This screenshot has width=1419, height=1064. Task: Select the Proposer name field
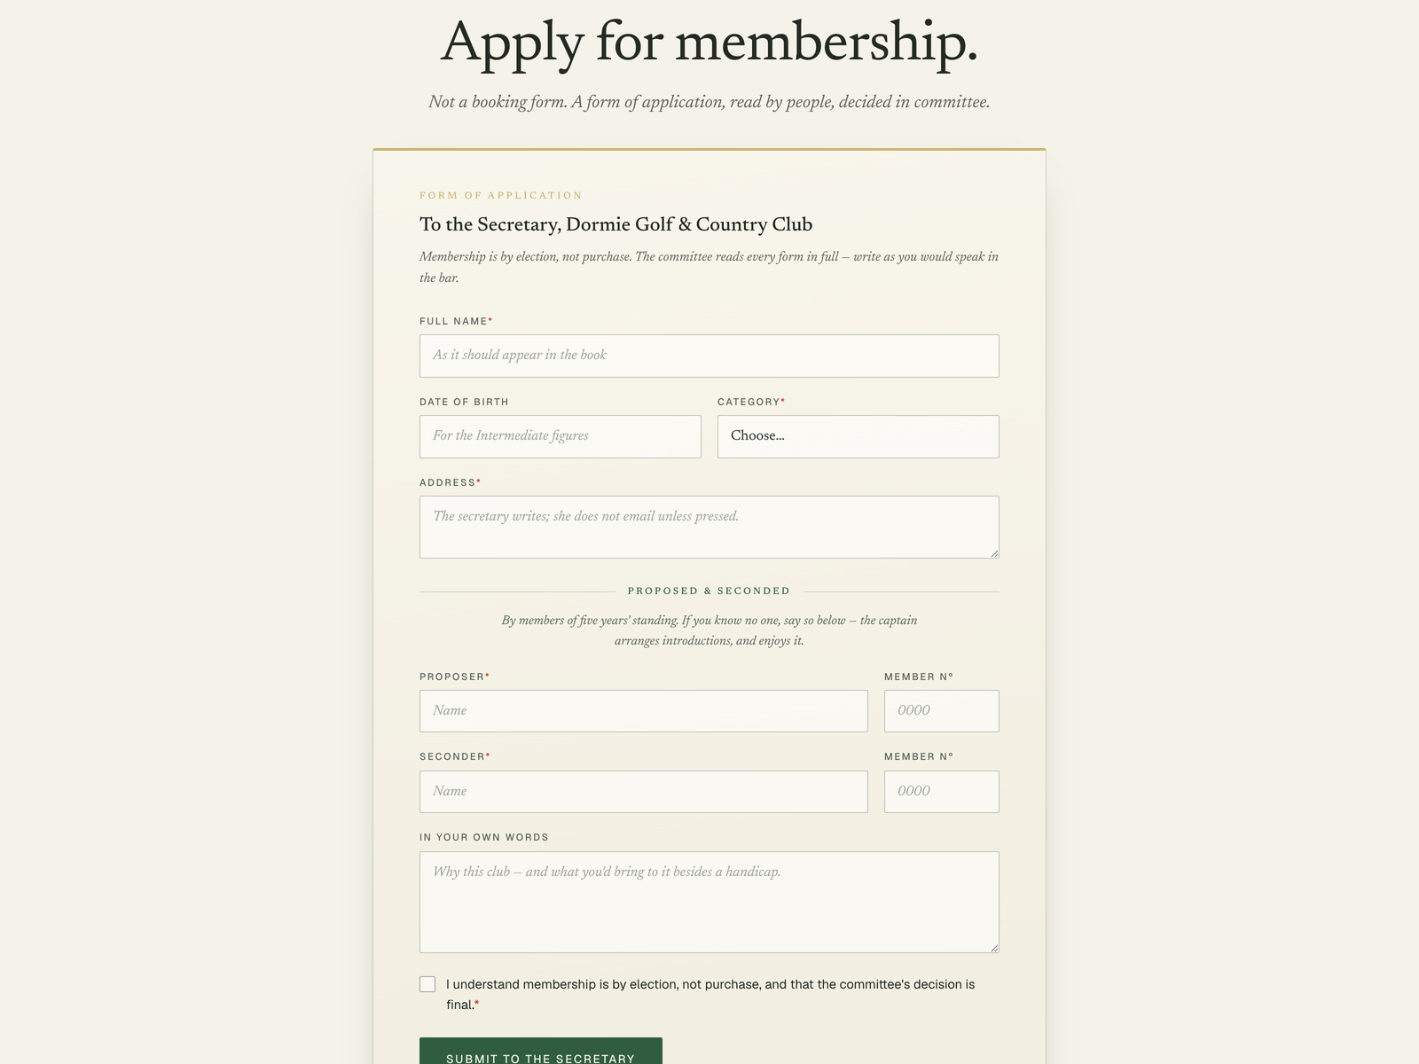(x=643, y=711)
